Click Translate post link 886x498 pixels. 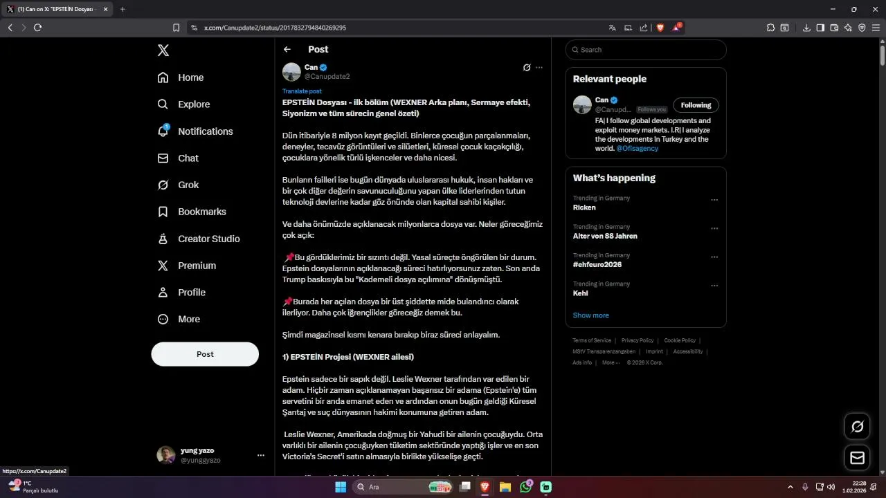(302, 91)
